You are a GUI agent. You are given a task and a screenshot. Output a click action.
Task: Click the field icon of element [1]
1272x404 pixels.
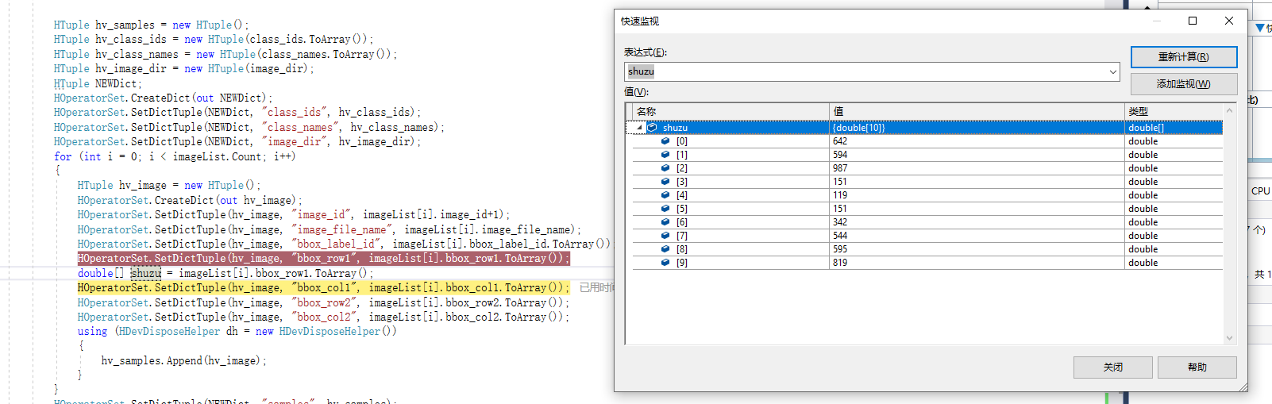[x=665, y=155]
